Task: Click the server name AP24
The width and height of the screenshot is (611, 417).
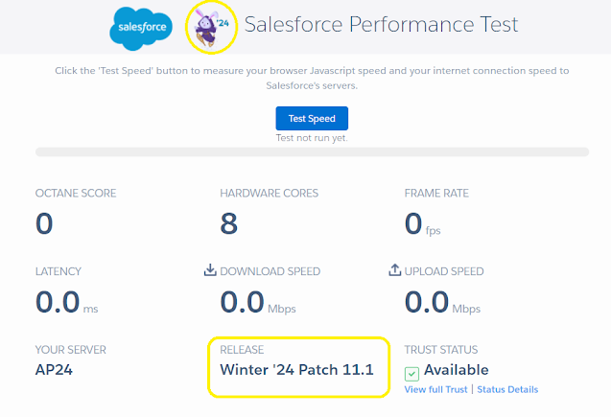Action: click(54, 370)
